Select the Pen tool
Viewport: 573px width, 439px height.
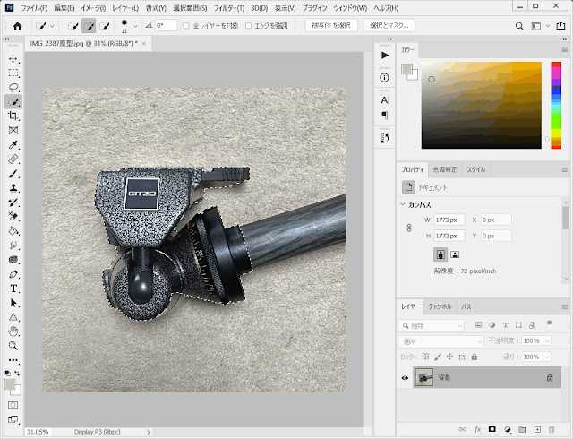[x=13, y=274]
